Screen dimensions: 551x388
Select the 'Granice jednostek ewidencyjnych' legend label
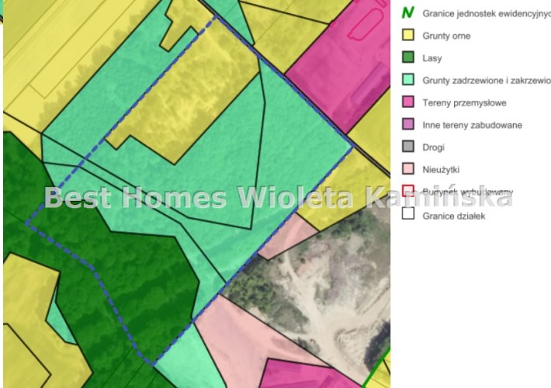(x=487, y=14)
